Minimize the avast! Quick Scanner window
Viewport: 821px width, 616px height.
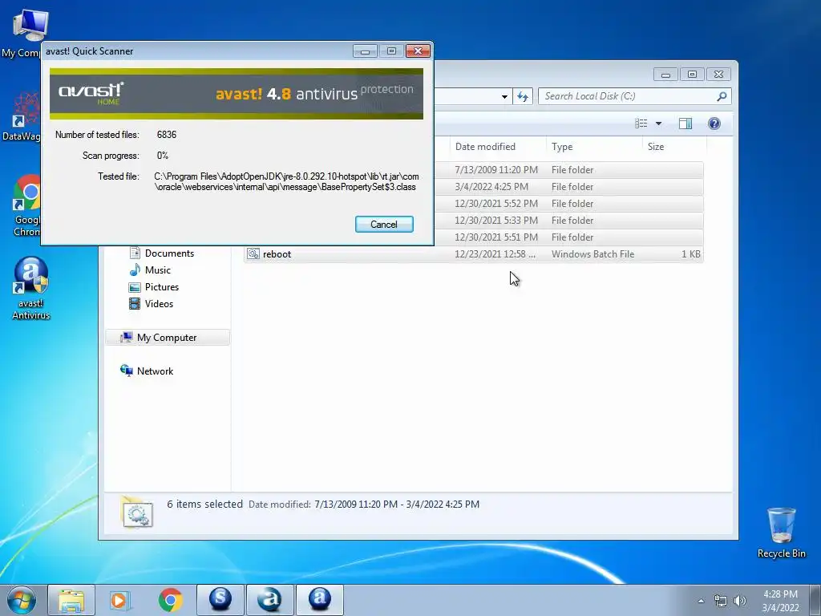point(365,51)
